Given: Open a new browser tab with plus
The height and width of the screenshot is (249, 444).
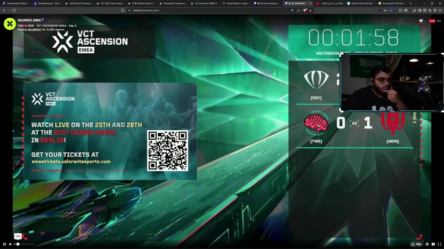Looking at the screenshot, I should coord(410,3).
